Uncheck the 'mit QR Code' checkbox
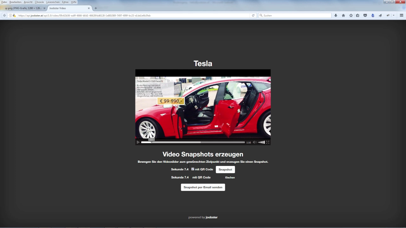The height and width of the screenshot is (228, 406). coord(193,169)
